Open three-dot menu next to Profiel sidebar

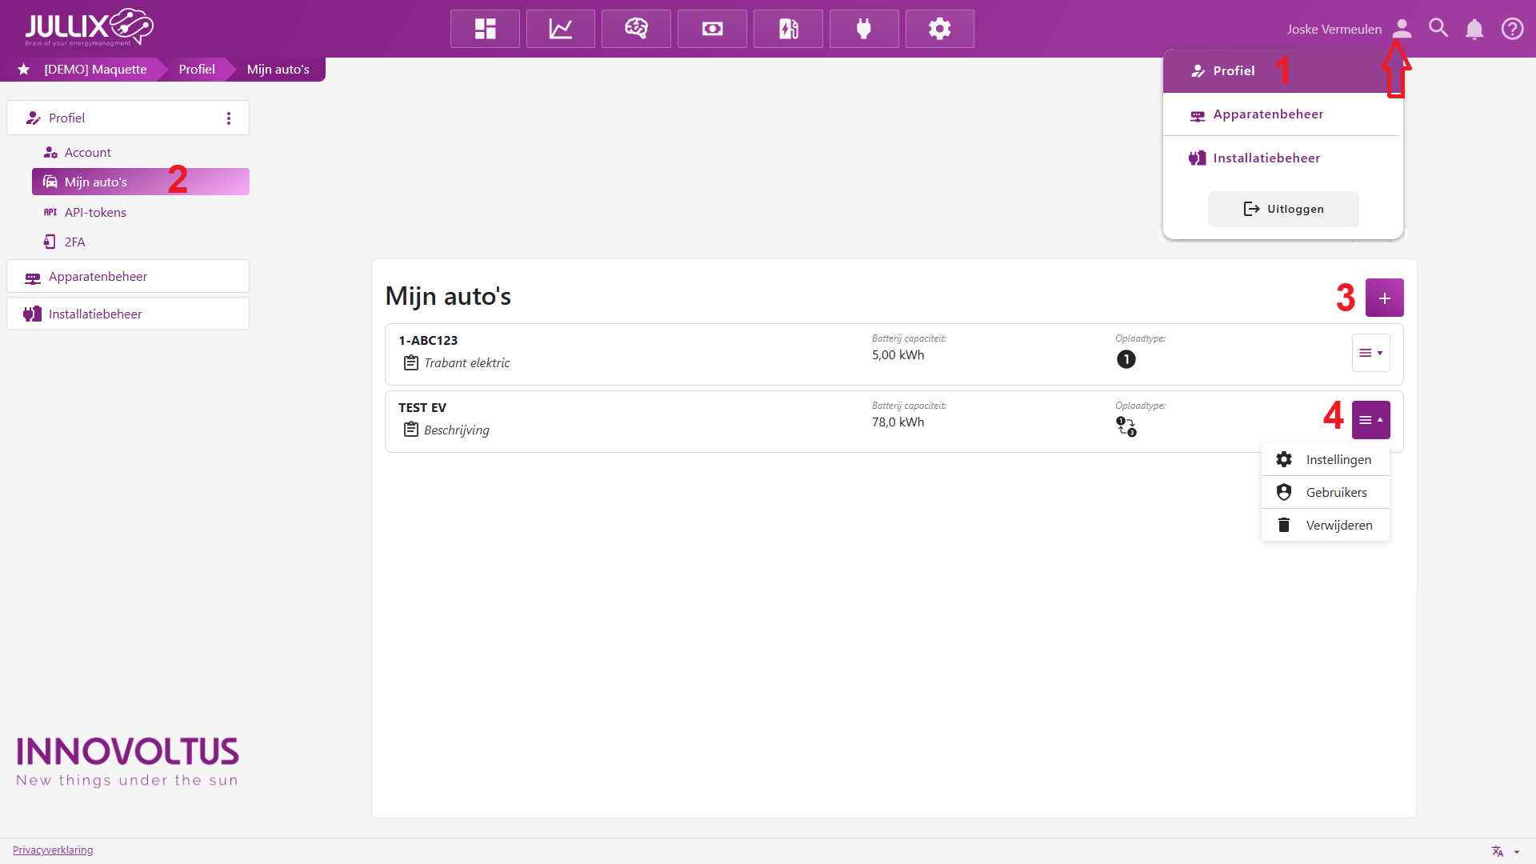229,118
